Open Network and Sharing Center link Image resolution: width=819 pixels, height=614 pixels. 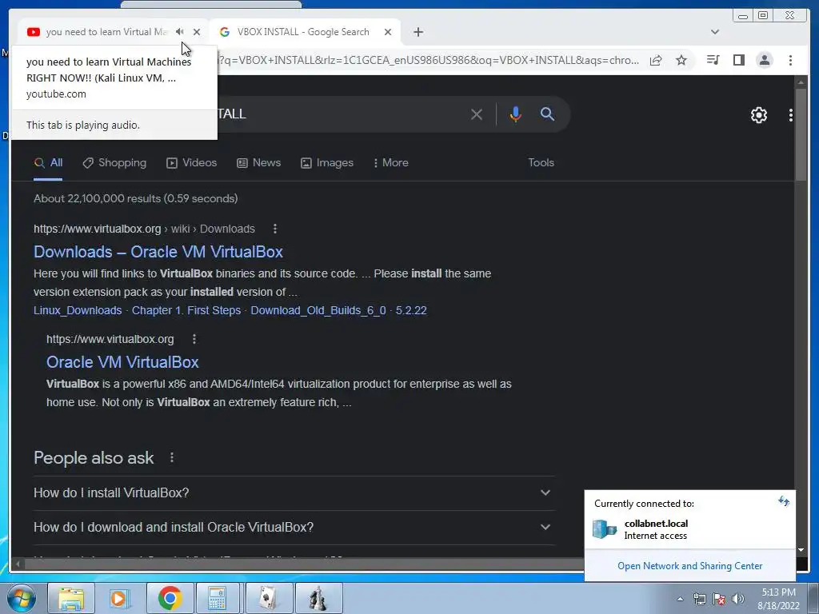point(689,566)
